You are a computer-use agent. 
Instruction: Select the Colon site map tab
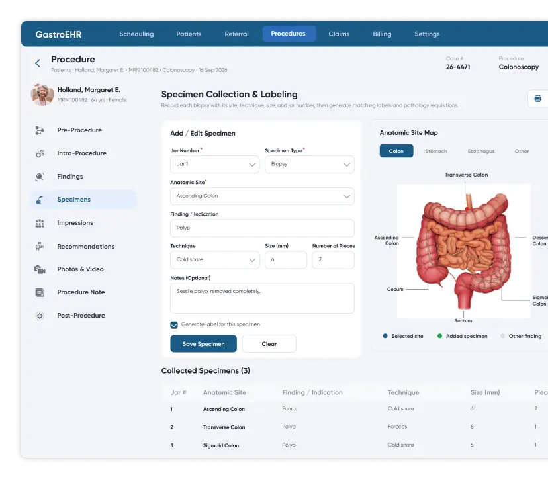click(396, 151)
